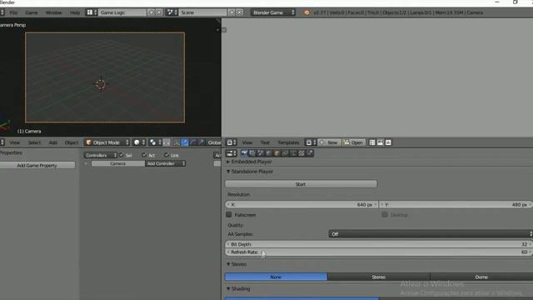The image size is (533, 300).
Task: Toggle word wrap display
Action: (x=380, y=142)
